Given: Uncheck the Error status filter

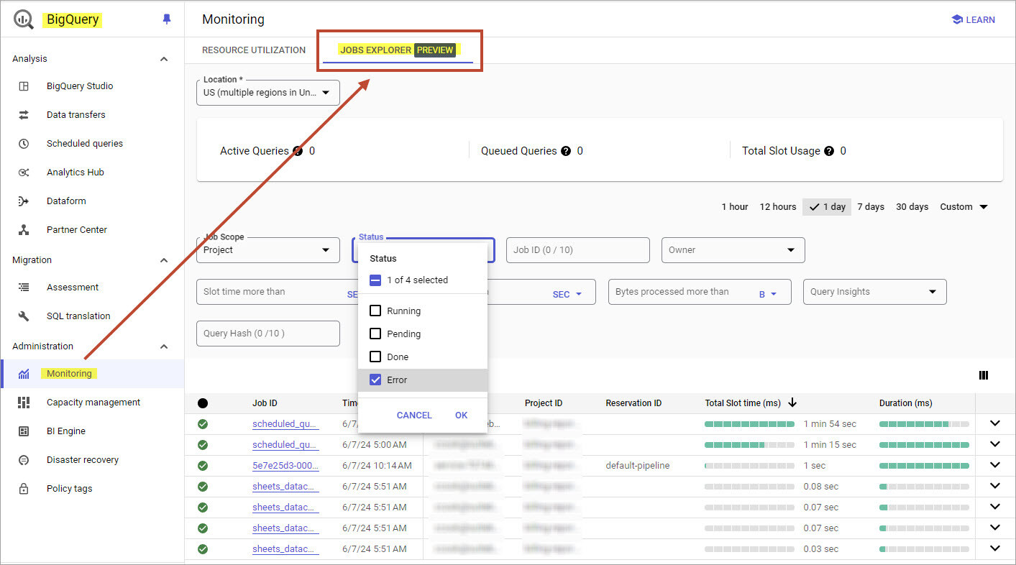Looking at the screenshot, I should [375, 379].
